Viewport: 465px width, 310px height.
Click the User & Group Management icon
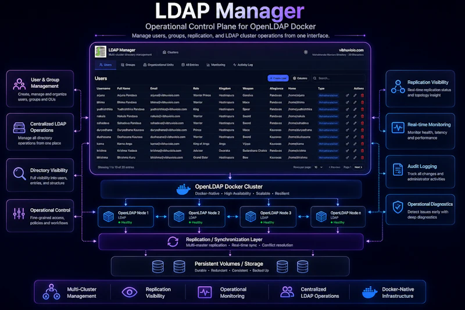19,84
